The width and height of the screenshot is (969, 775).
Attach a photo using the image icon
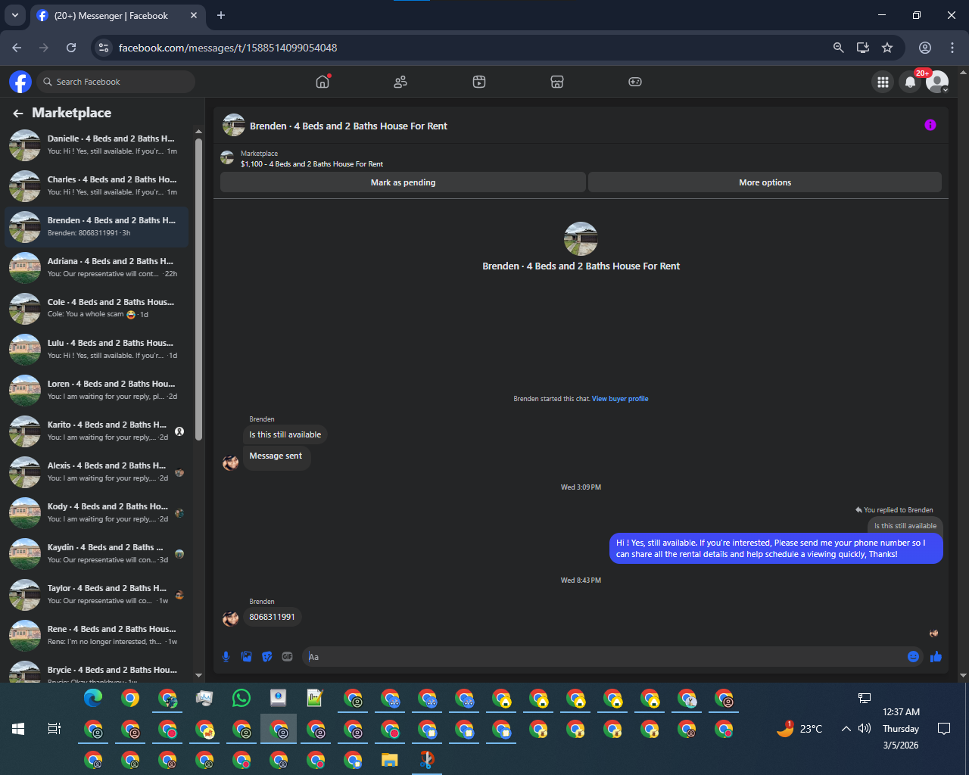click(x=246, y=656)
